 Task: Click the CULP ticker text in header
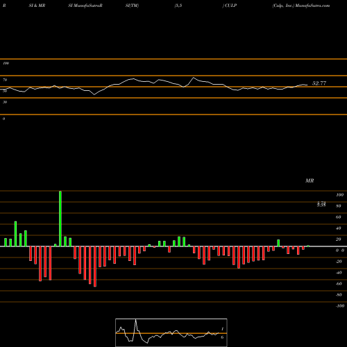[x=230, y=6]
